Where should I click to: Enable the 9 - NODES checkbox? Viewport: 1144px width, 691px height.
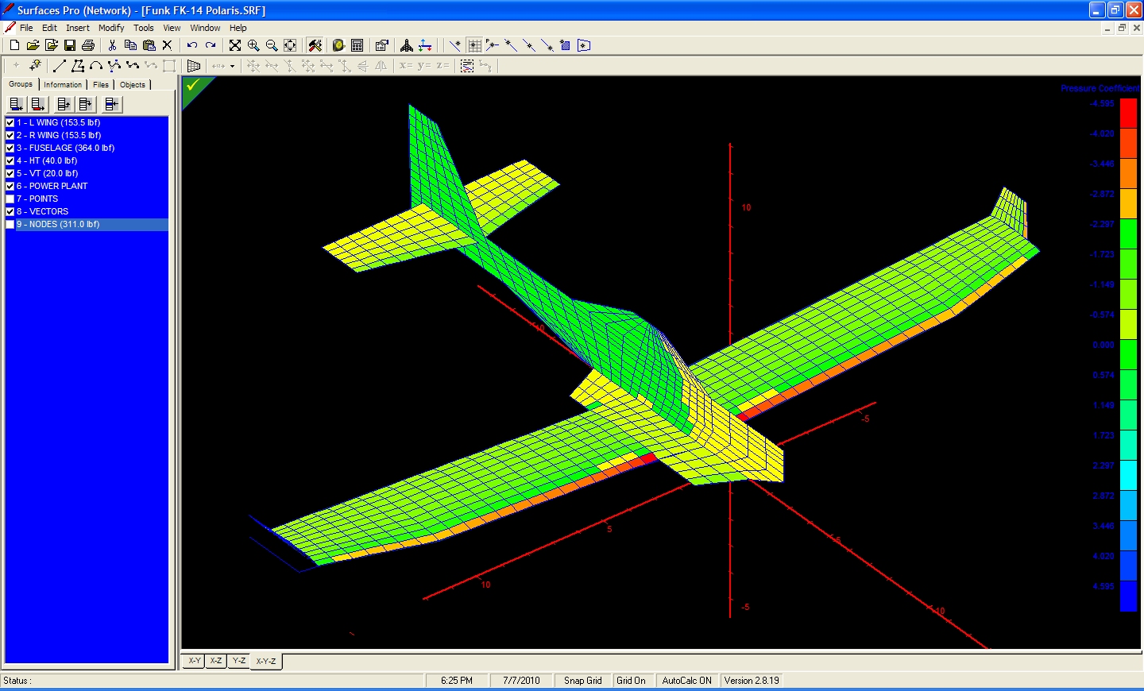pyautogui.click(x=10, y=224)
